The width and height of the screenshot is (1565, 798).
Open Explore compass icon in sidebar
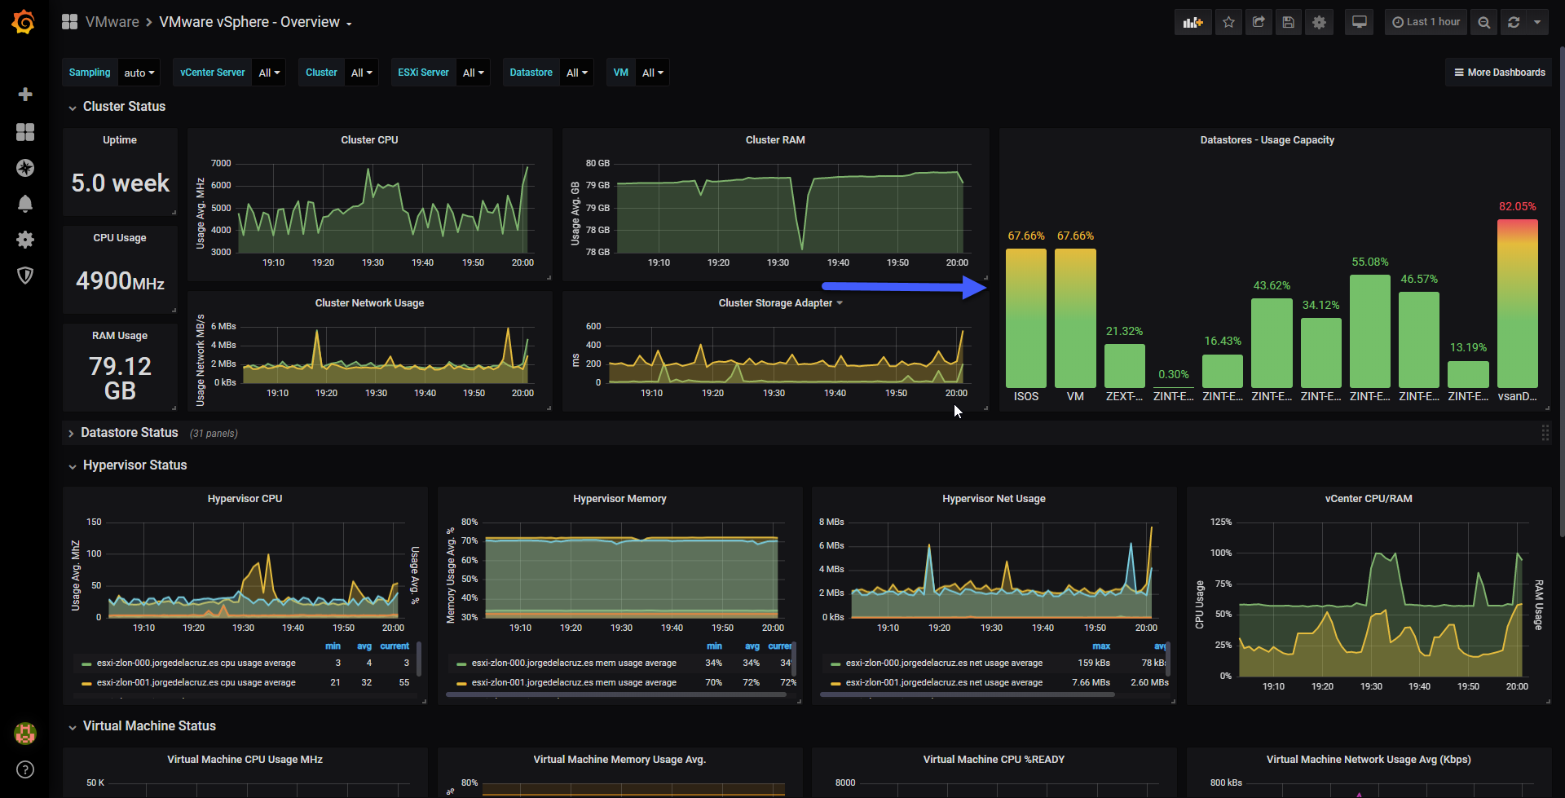click(25, 168)
